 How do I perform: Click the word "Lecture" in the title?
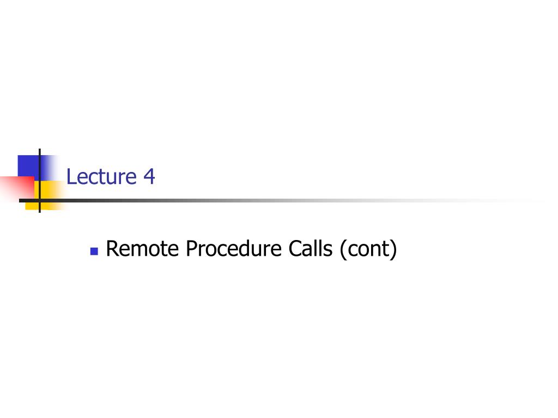[101, 176]
